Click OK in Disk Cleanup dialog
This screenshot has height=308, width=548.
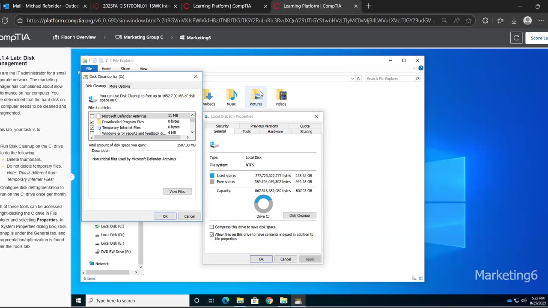coord(165,216)
